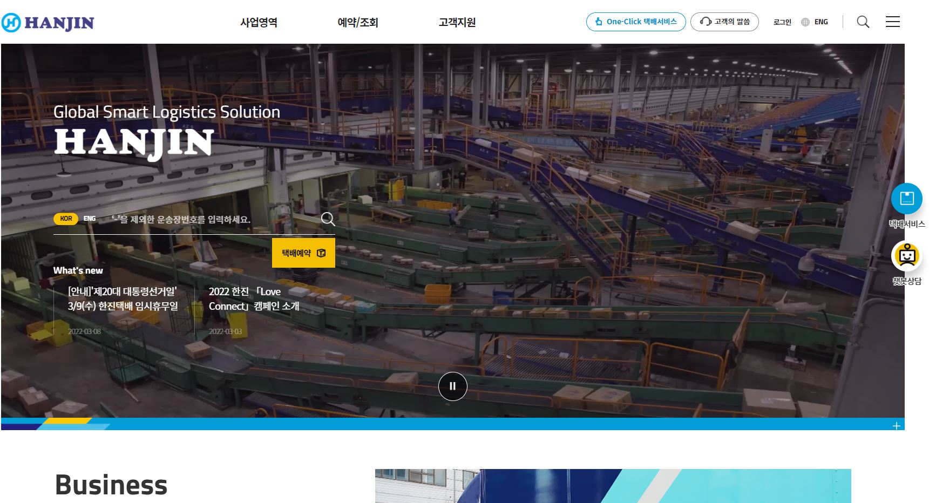This screenshot has width=929, height=503.
Task: Open the 고객지원 menu
Action: pyautogui.click(x=457, y=22)
